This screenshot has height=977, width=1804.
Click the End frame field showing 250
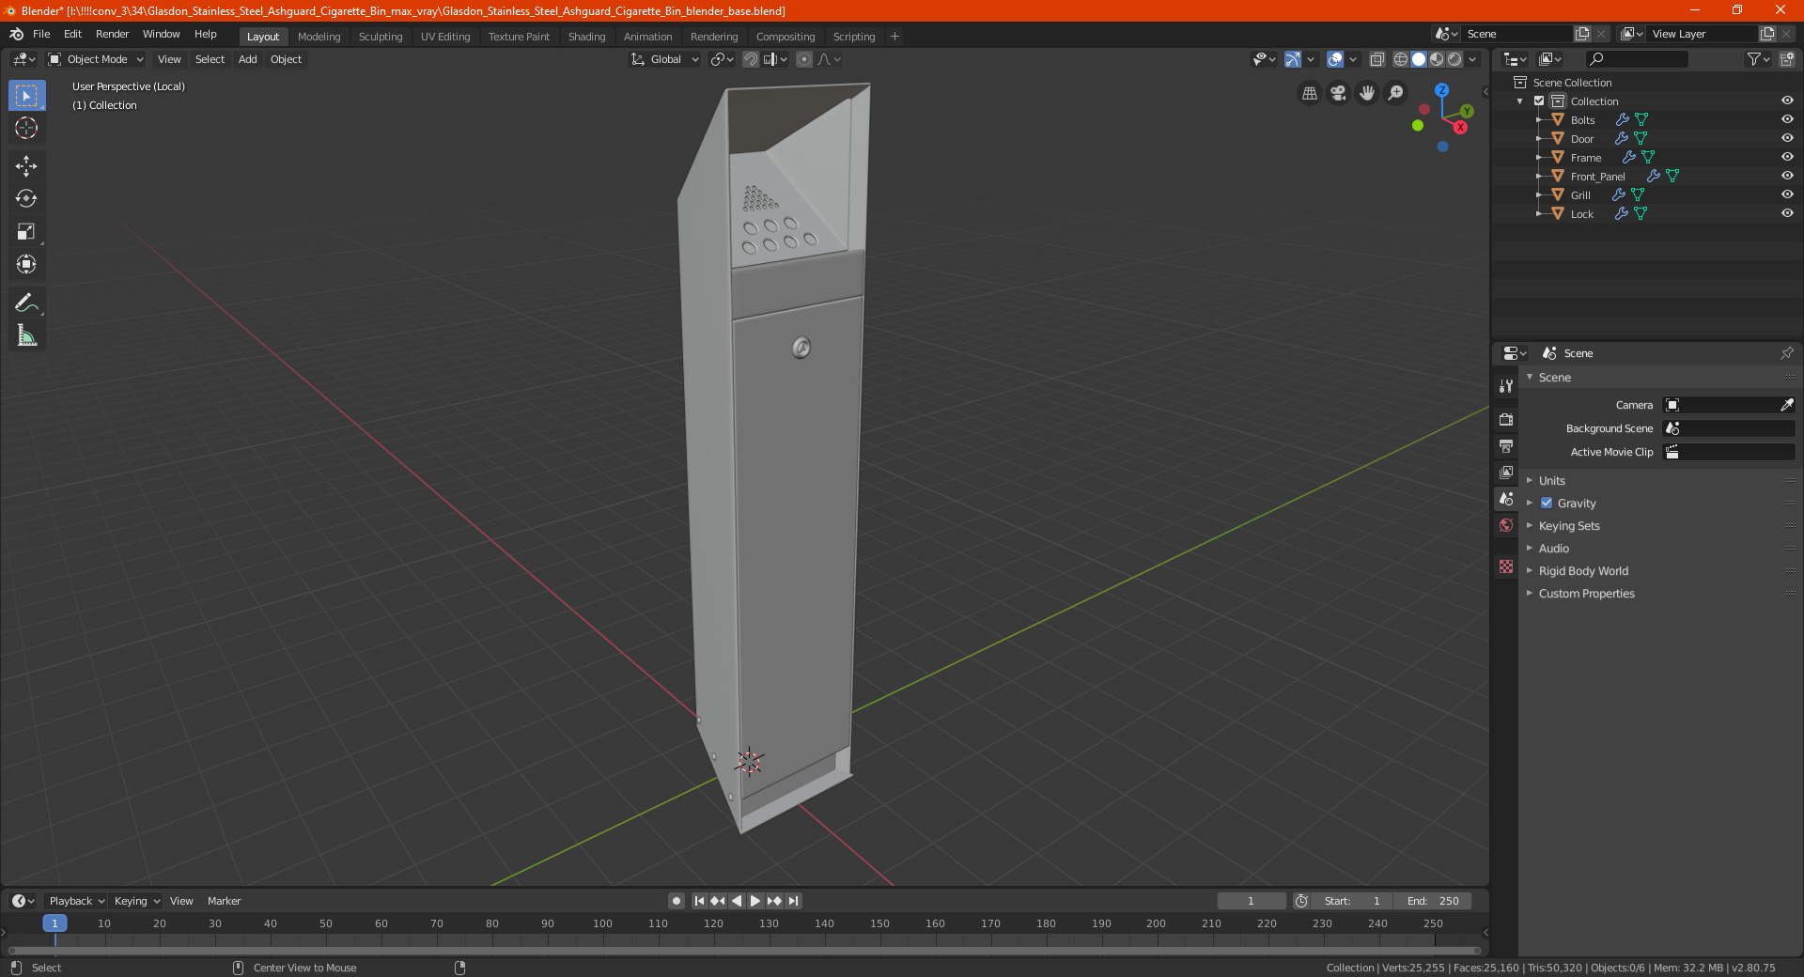(x=1432, y=901)
